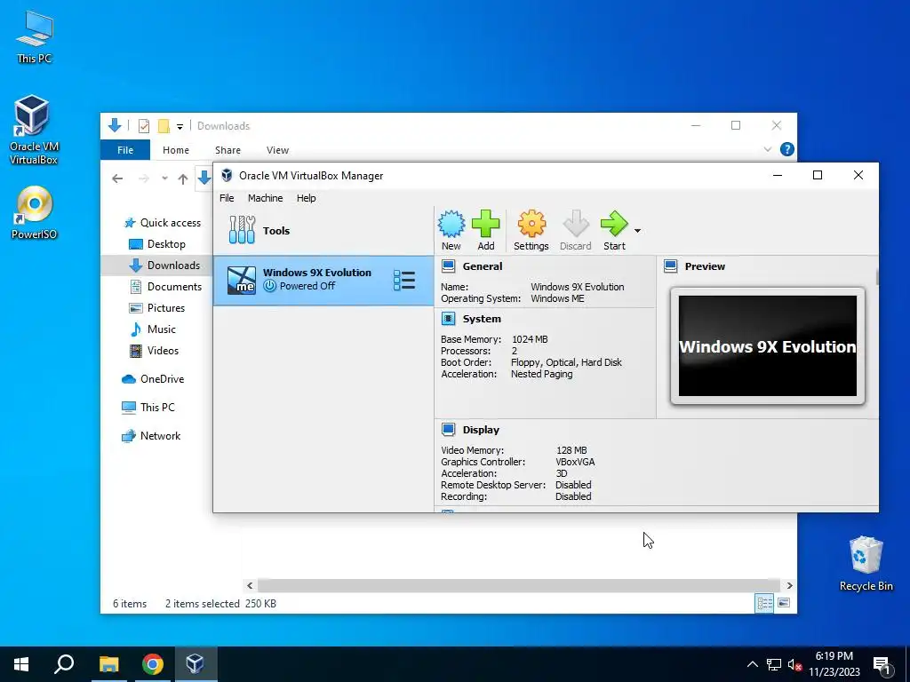
Task: Click the New virtual machine icon
Action: (451, 230)
